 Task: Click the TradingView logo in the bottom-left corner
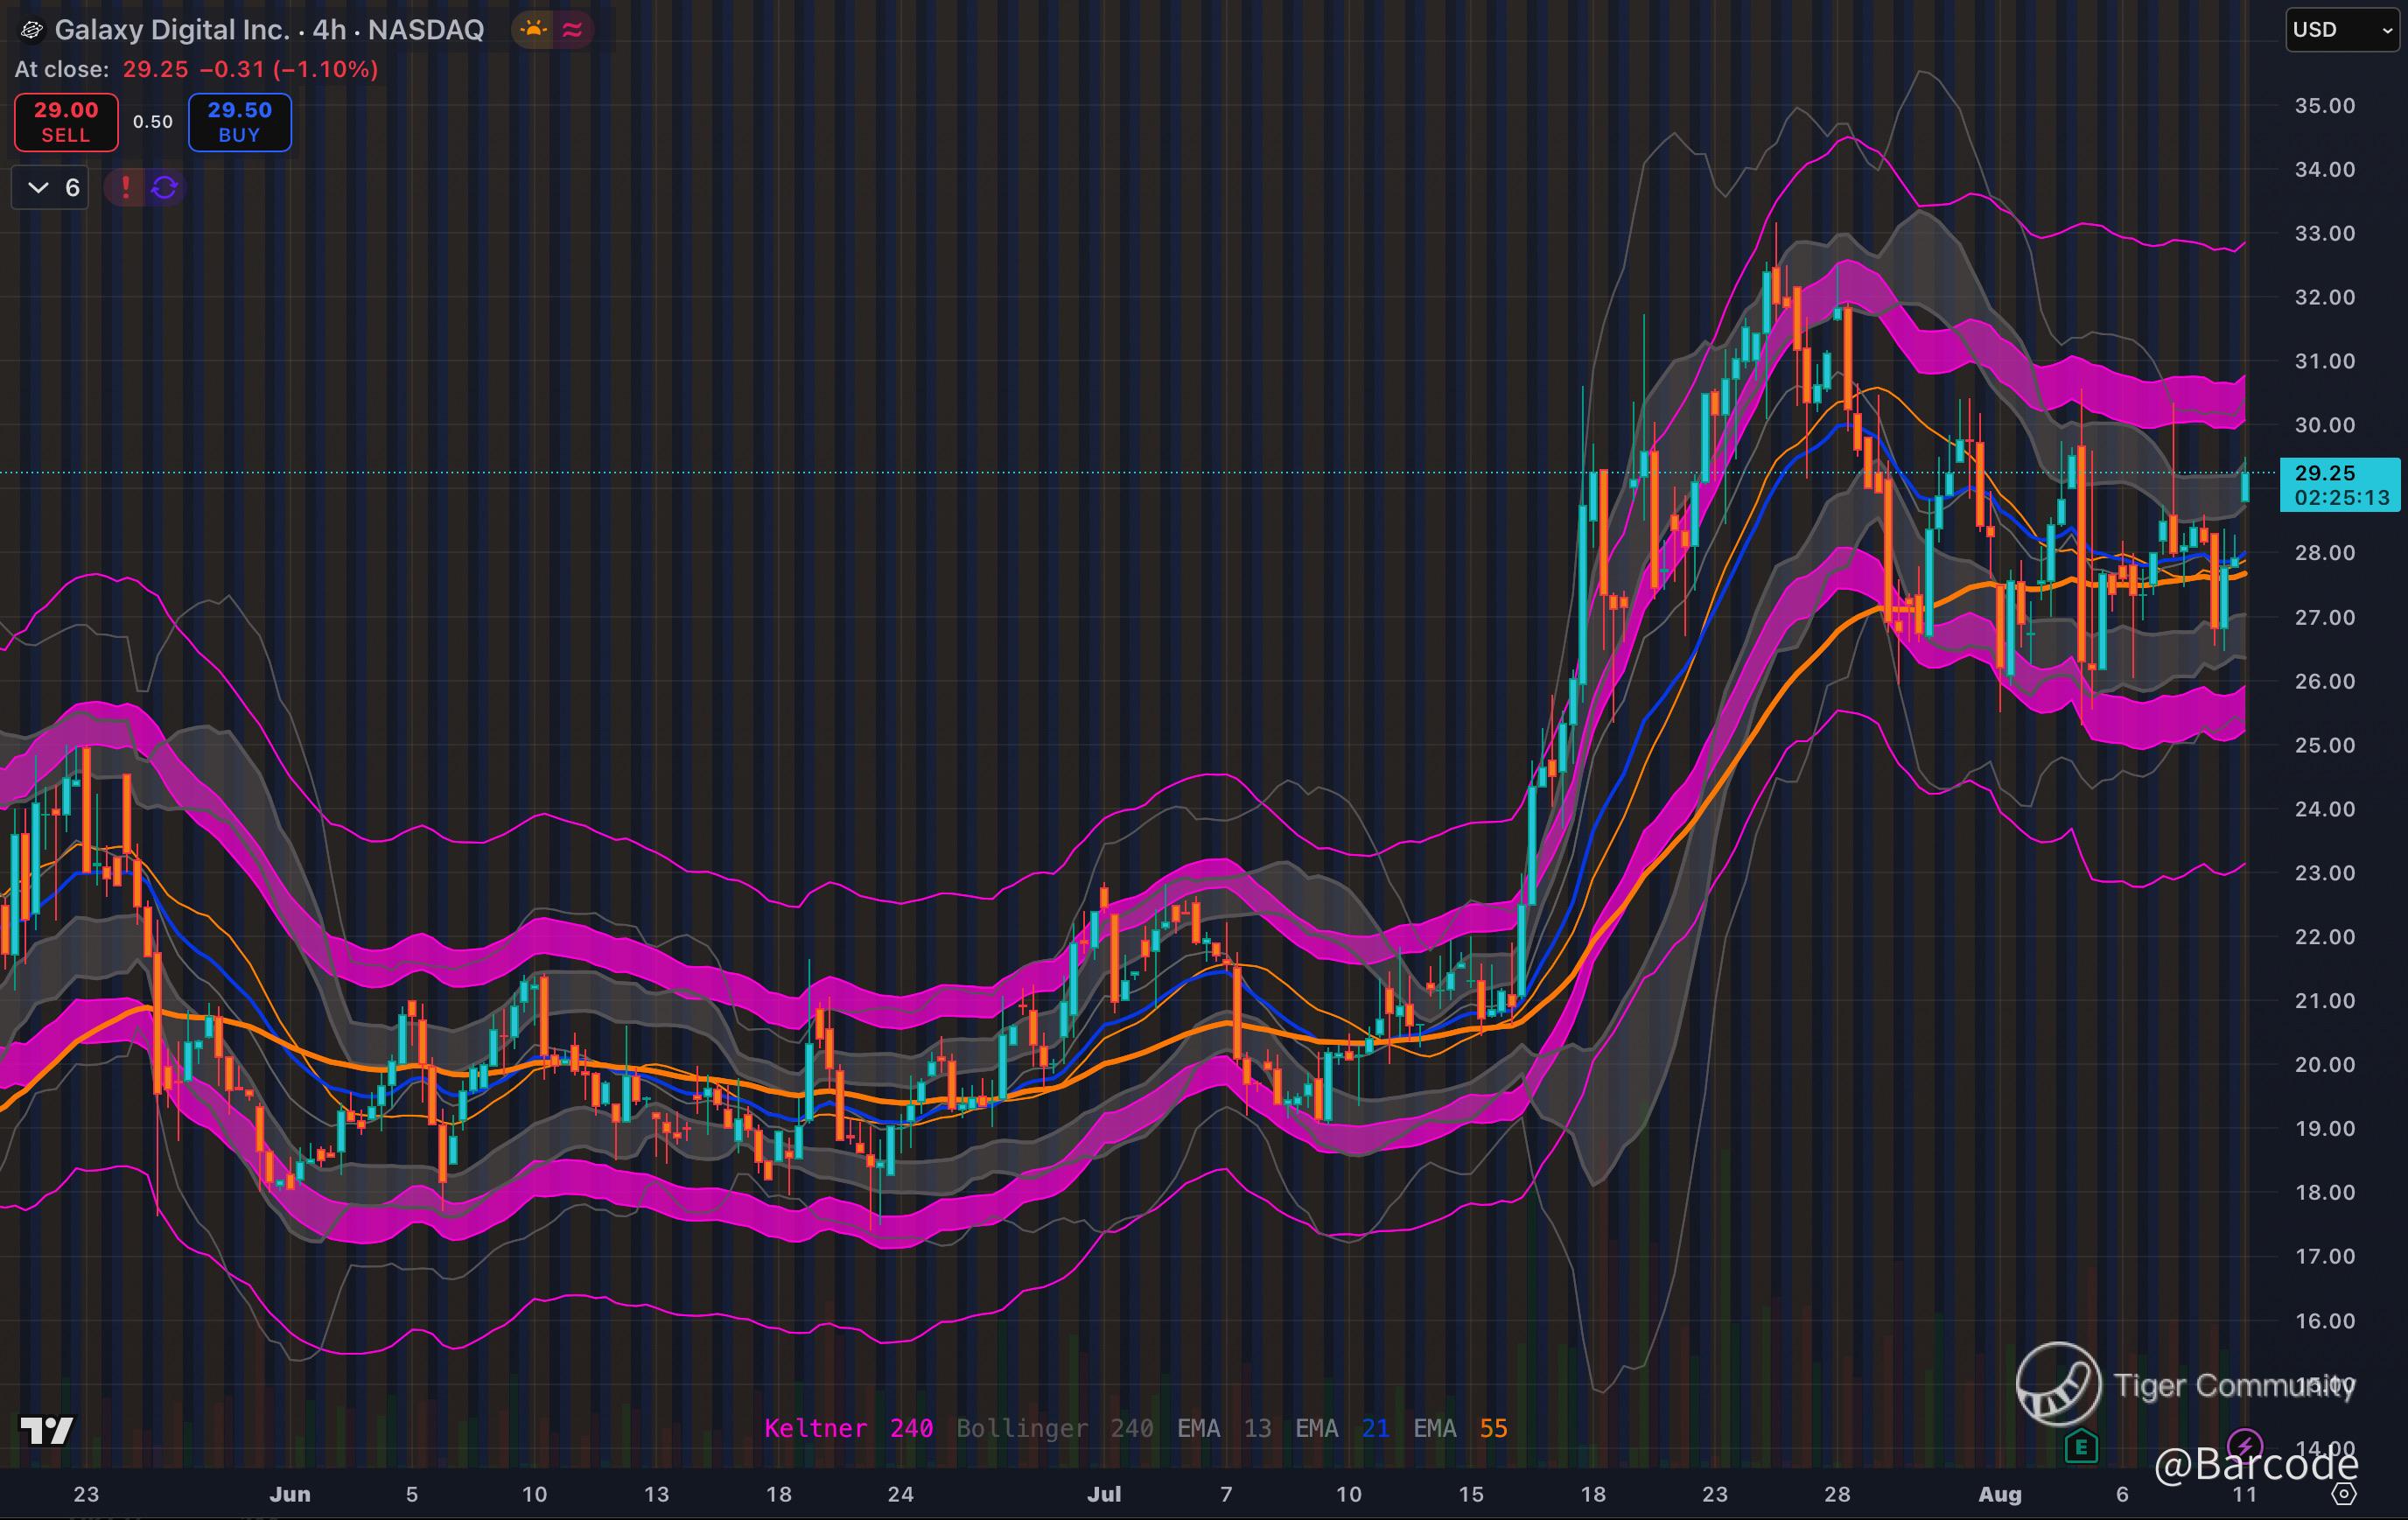click(46, 1430)
